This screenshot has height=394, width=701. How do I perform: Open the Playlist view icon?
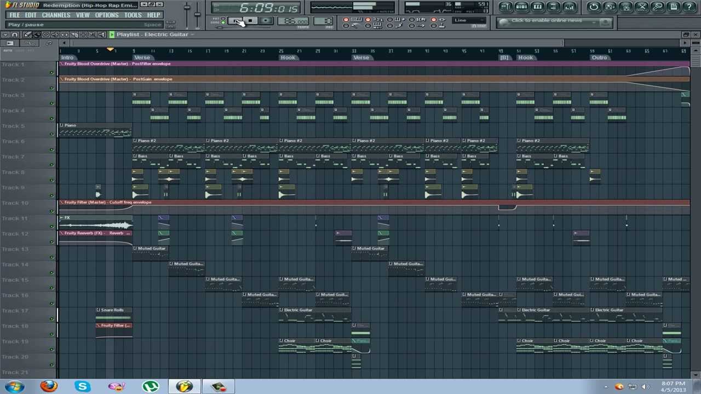(505, 7)
